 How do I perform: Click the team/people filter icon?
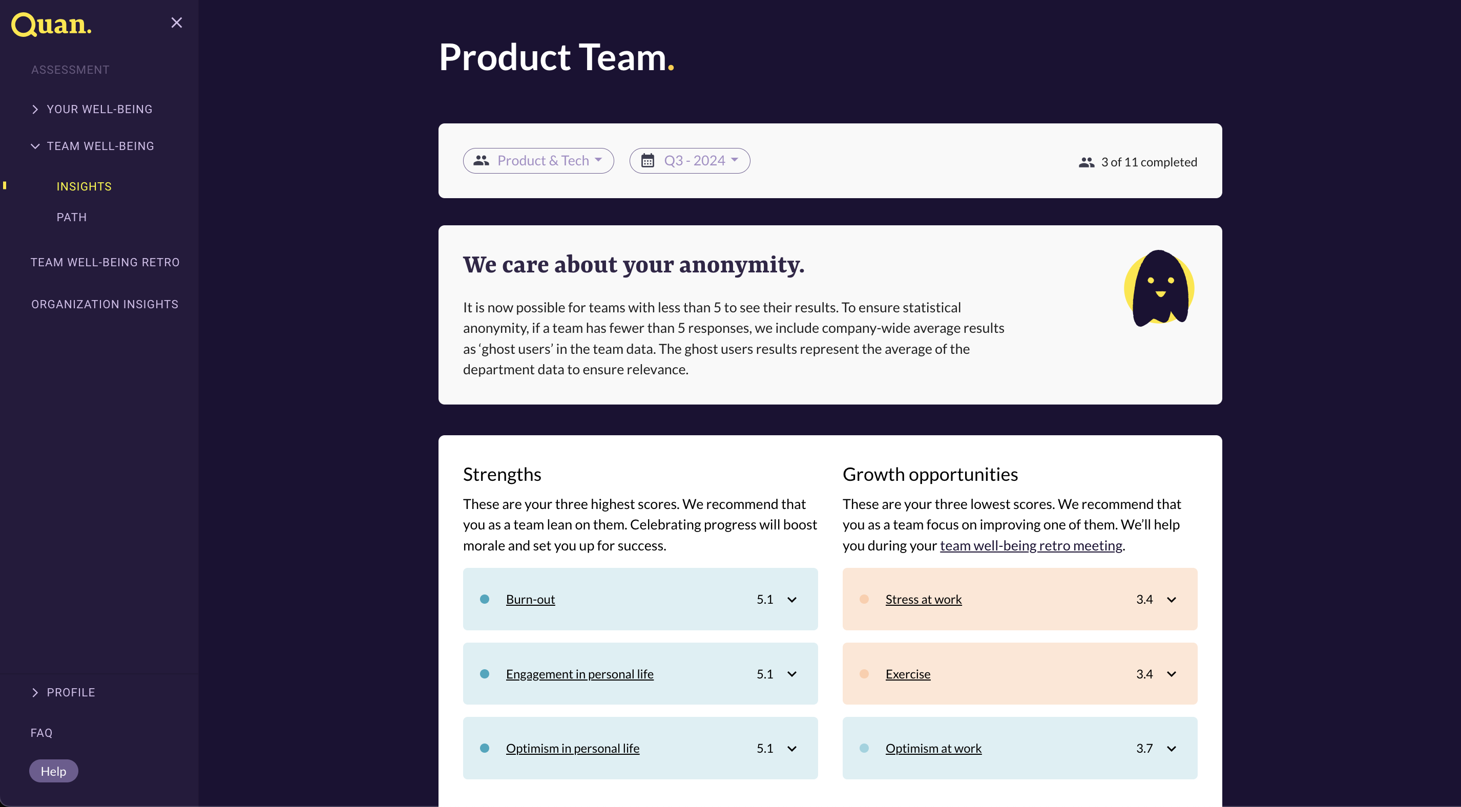point(481,160)
